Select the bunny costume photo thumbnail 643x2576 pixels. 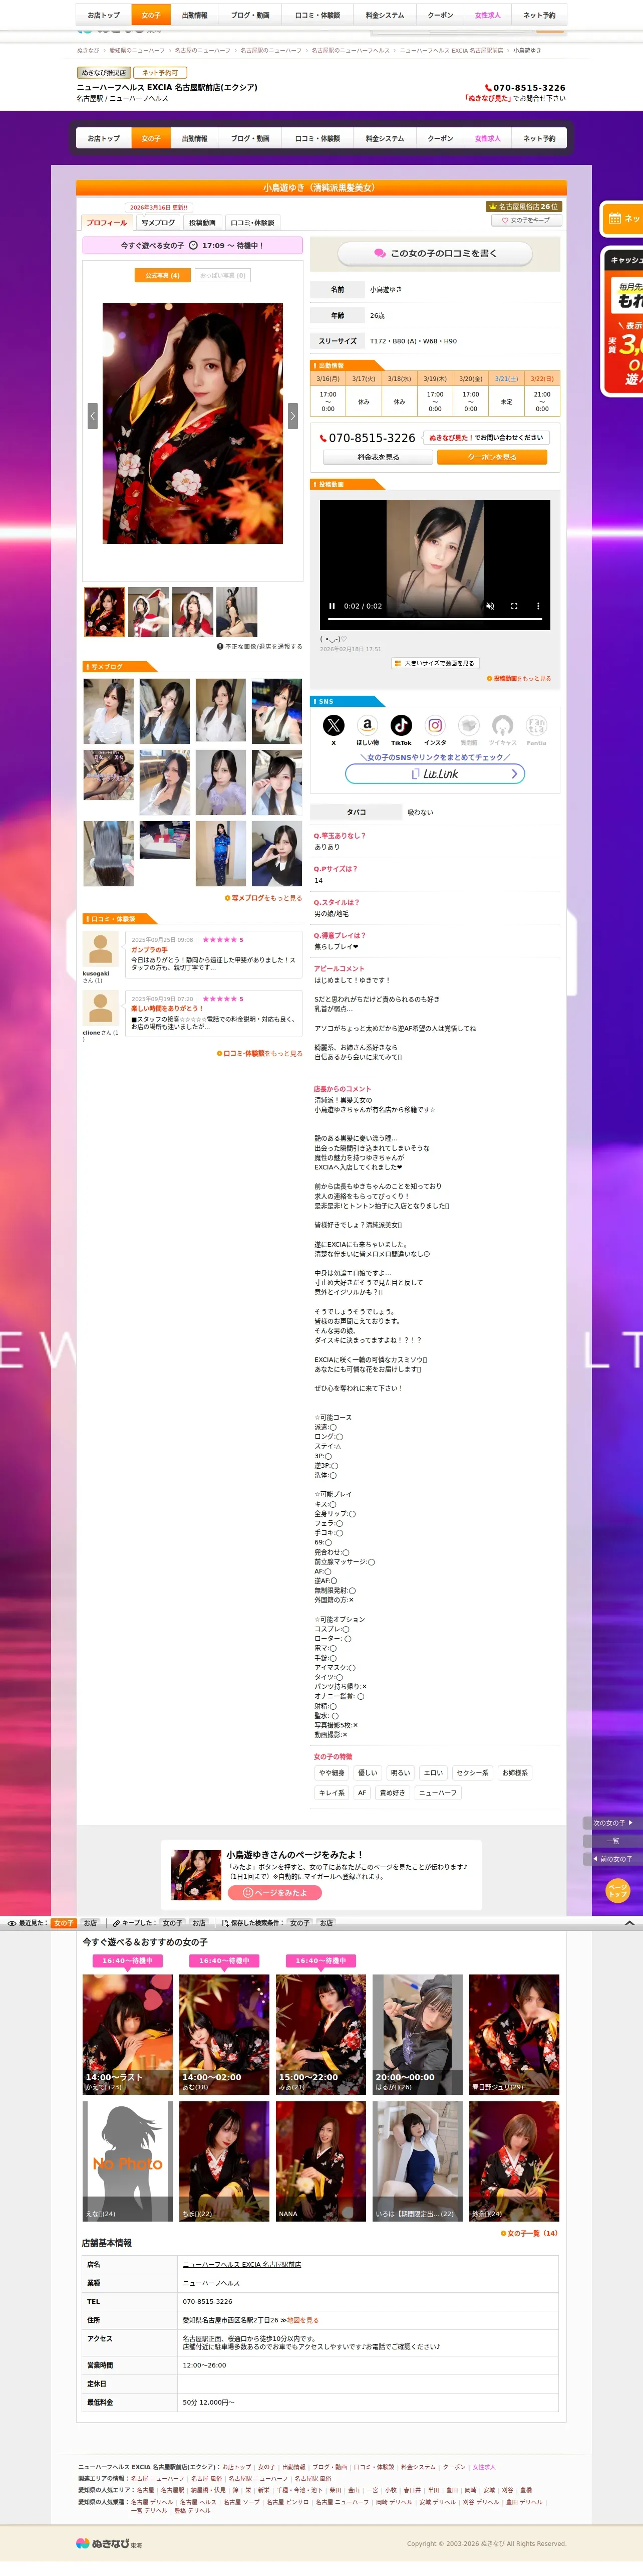point(237,612)
